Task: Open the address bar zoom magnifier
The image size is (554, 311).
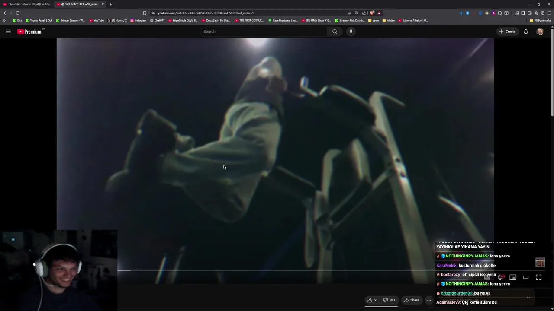Action: pyautogui.click(x=356, y=13)
